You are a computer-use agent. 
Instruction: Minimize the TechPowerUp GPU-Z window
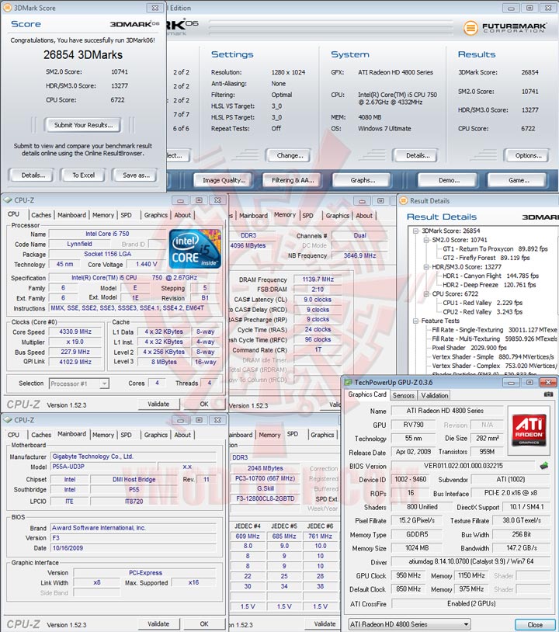pyautogui.click(x=511, y=382)
